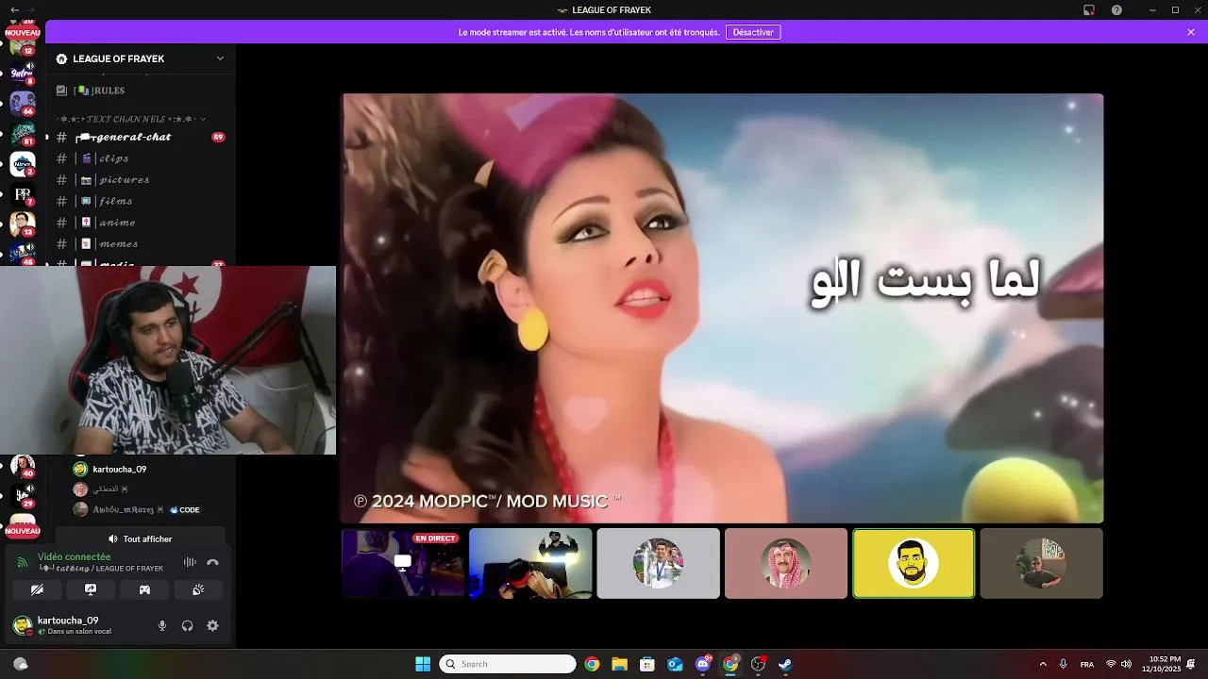Select the footballer avatar participant tile
Viewport: 1208px width, 679px height.
click(x=658, y=563)
